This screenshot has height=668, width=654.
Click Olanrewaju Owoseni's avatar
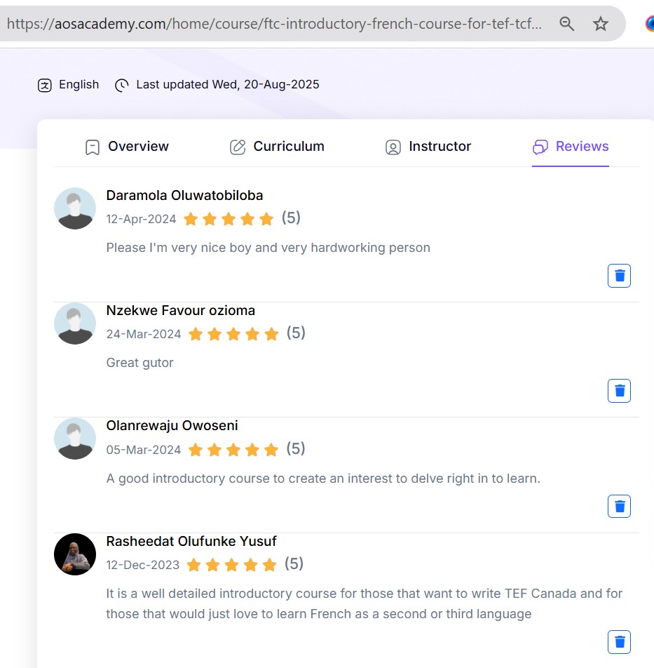click(x=75, y=439)
